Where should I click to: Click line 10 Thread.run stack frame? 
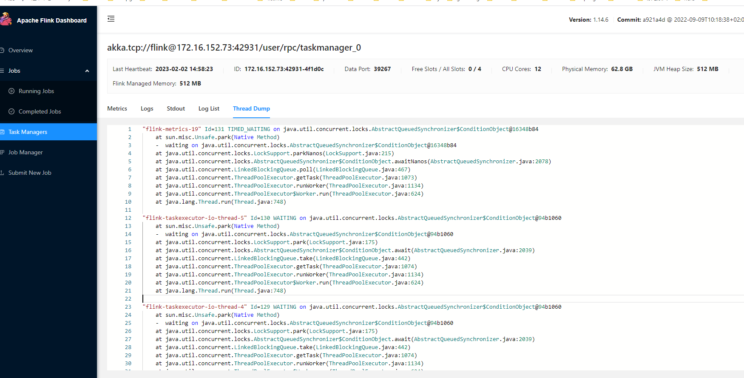(221, 202)
